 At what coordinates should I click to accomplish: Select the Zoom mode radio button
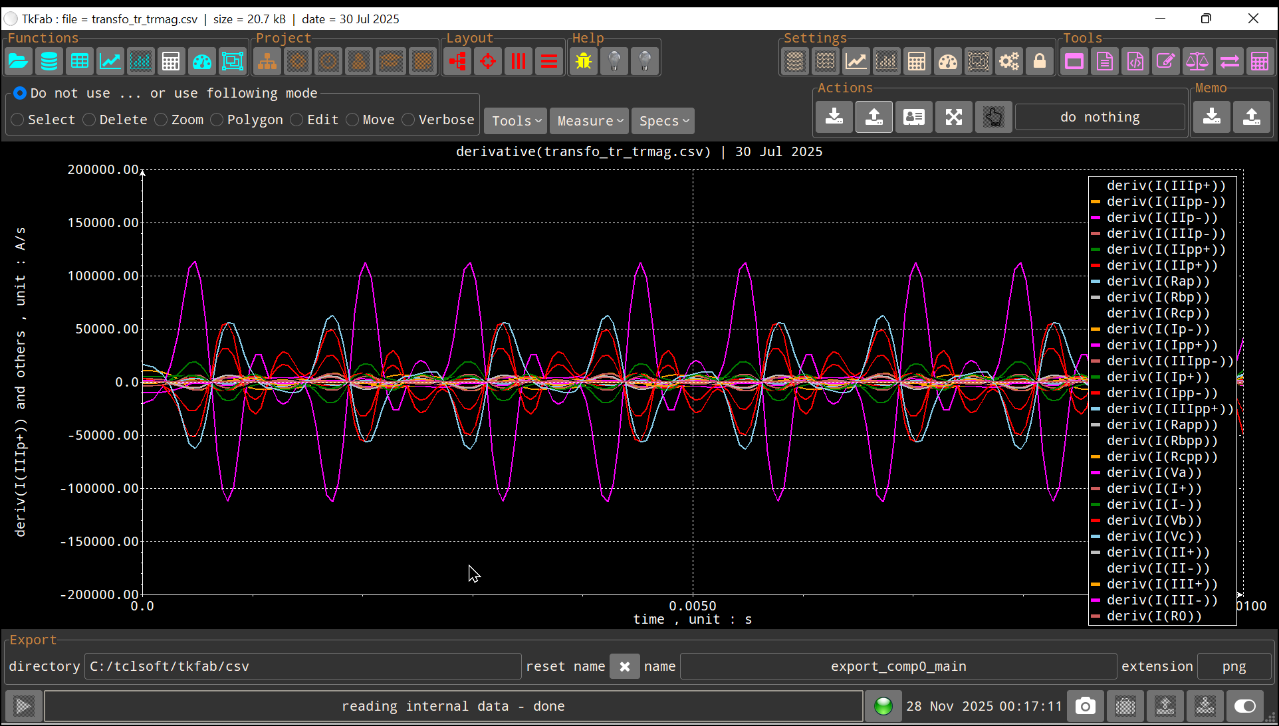click(x=162, y=120)
